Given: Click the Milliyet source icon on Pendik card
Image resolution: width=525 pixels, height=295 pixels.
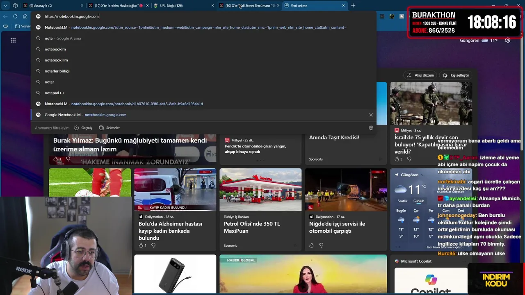Looking at the screenshot, I should click(227, 141).
